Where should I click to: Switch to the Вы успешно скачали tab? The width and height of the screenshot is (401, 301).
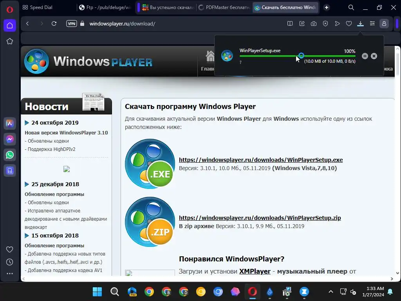coord(168,7)
